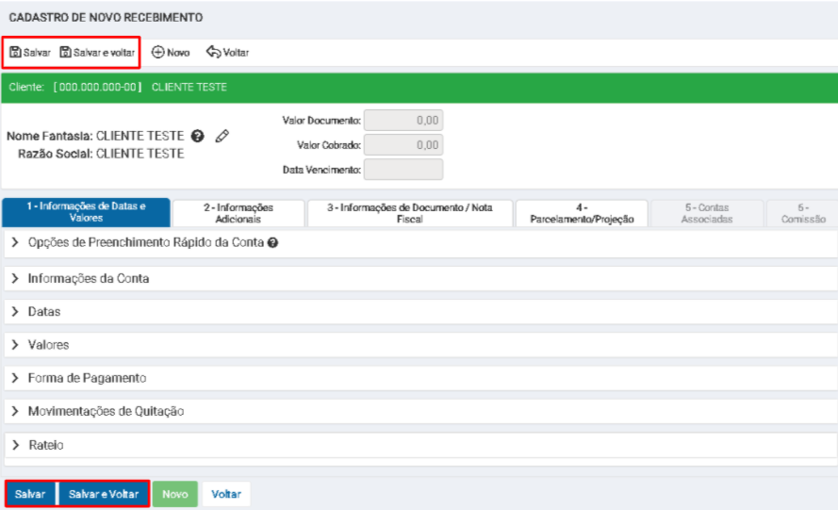Expand the Movimentações de Quitação section
Image resolution: width=838 pixels, height=510 pixels.
click(420, 411)
